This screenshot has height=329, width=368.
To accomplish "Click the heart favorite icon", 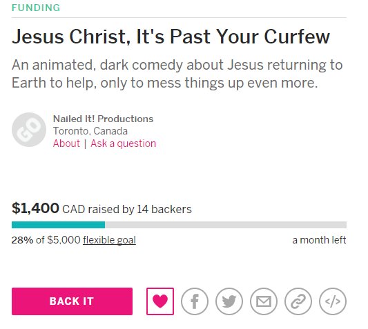I will [160, 301].
